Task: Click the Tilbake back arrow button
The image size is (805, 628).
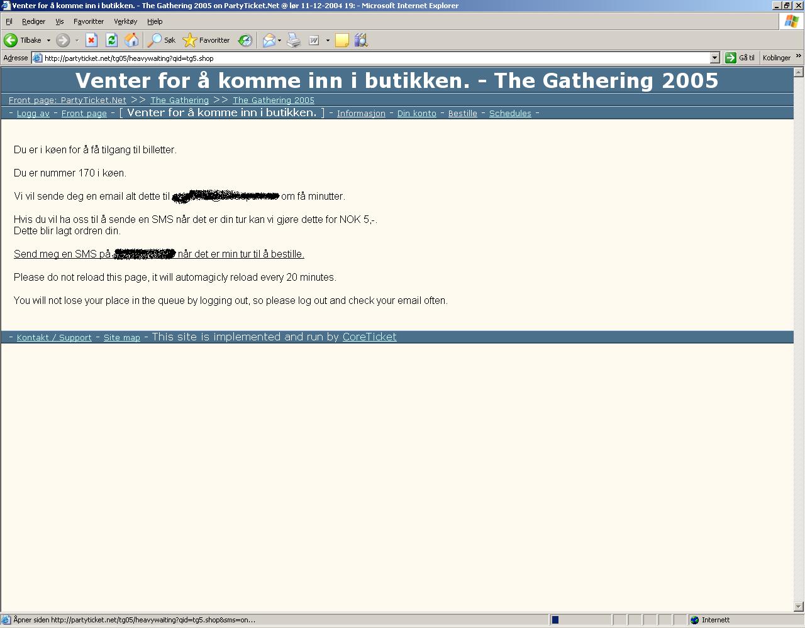Action: coord(23,40)
